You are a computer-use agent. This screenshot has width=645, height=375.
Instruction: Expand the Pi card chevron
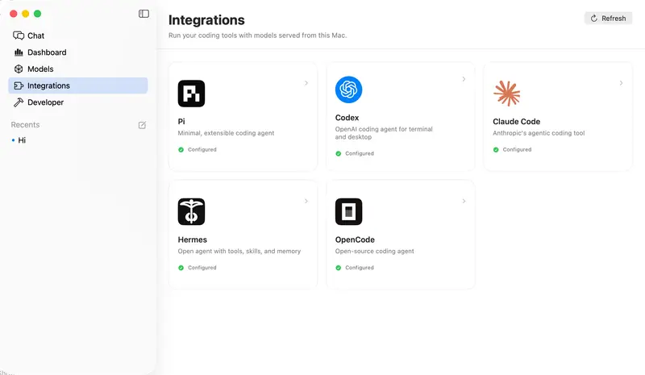click(306, 83)
